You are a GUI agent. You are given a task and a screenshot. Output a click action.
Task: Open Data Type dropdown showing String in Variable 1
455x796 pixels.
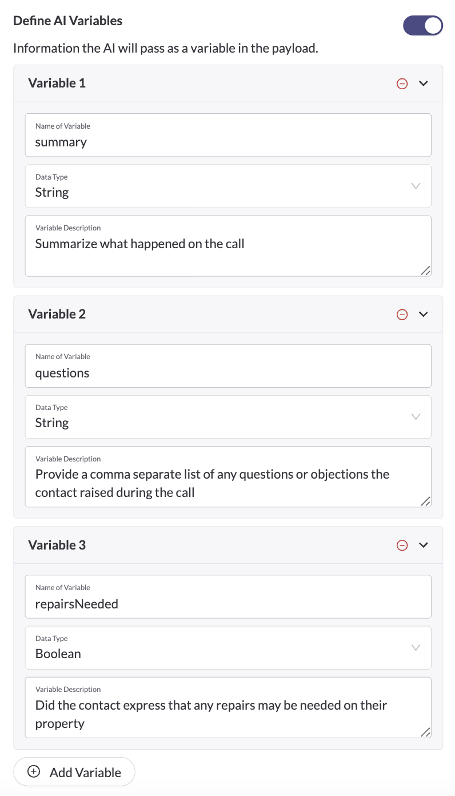point(228,186)
